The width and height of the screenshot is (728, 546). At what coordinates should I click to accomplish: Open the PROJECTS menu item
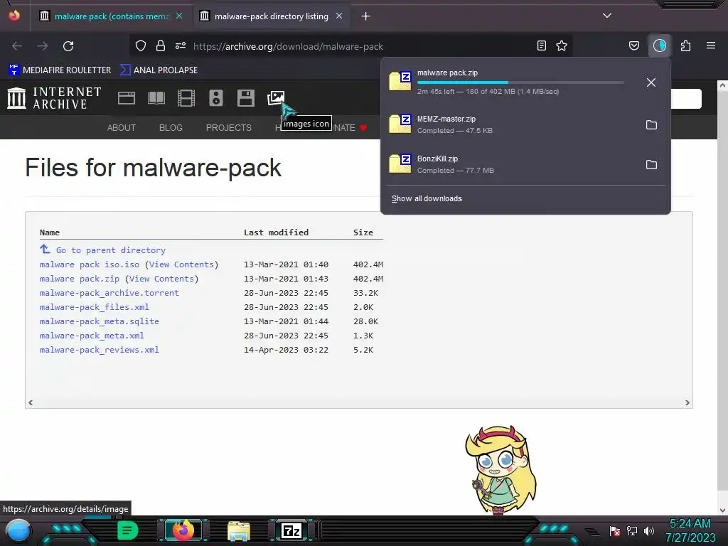click(229, 127)
